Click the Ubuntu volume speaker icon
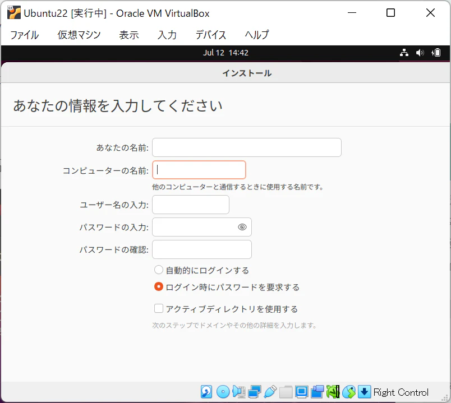Image resolution: width=451 pixels, height=403 pixels. (420, 53)
